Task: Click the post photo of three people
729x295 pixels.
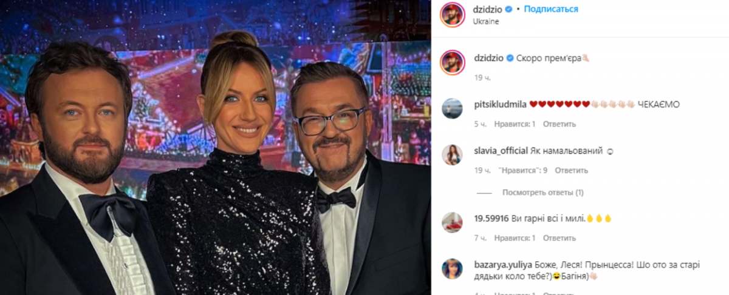Action: click(x=215, y=147)
